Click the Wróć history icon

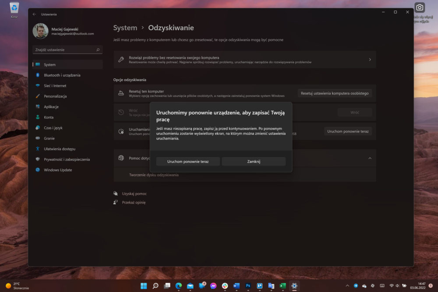point(121,112)
